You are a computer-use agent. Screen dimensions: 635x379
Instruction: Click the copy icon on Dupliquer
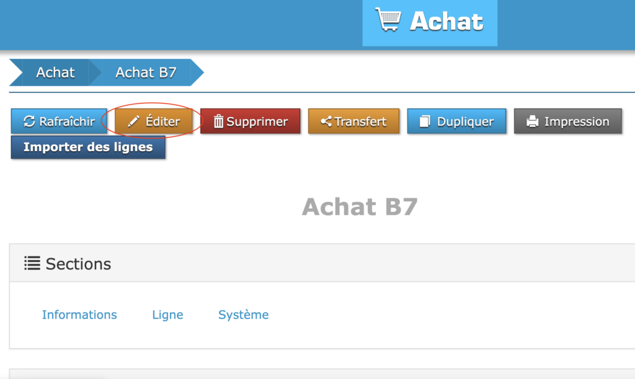(x=425, y=121)
